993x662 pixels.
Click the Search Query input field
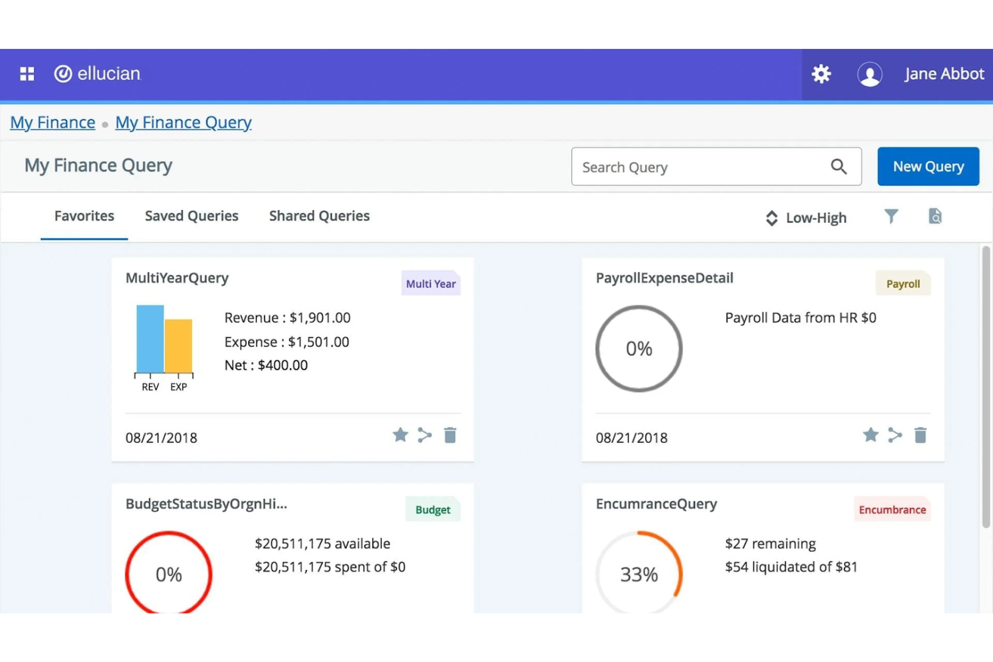tap(698, 167)
